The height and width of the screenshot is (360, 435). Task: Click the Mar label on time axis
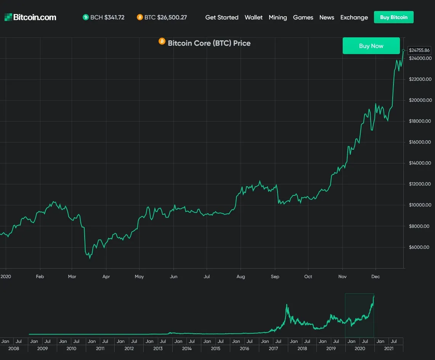tap(72, 276)
